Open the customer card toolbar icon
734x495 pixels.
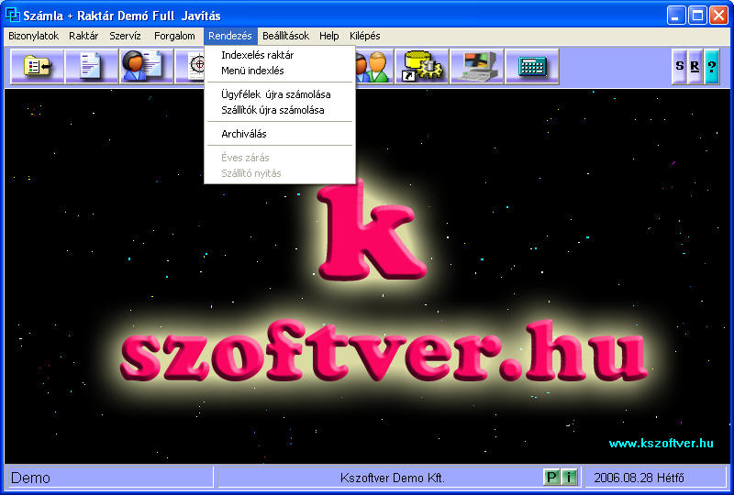tap(146, 66)
